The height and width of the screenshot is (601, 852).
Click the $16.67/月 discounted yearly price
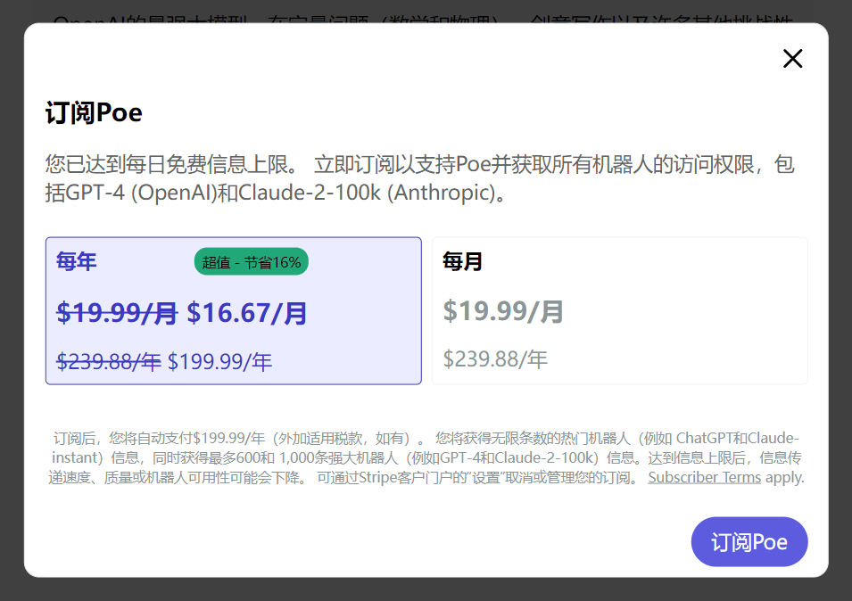click(247, 313)
